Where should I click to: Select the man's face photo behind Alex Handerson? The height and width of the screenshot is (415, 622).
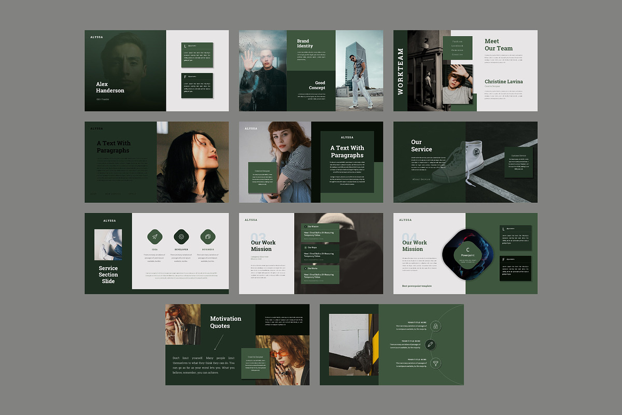125,71
